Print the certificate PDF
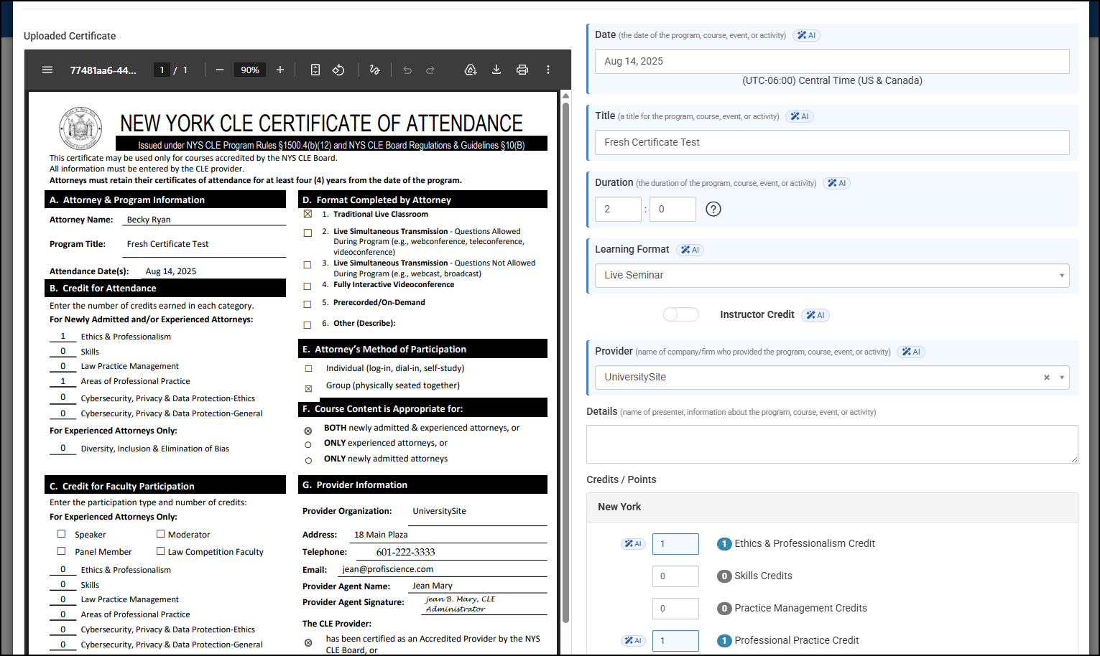 (522, 70)
